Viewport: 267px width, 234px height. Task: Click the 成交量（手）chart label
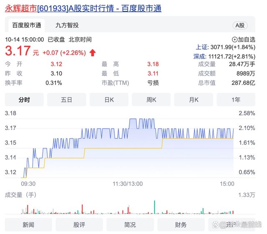[20, 195]
